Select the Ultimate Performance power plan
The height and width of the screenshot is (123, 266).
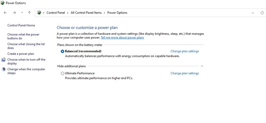click(x=63, y=73)
